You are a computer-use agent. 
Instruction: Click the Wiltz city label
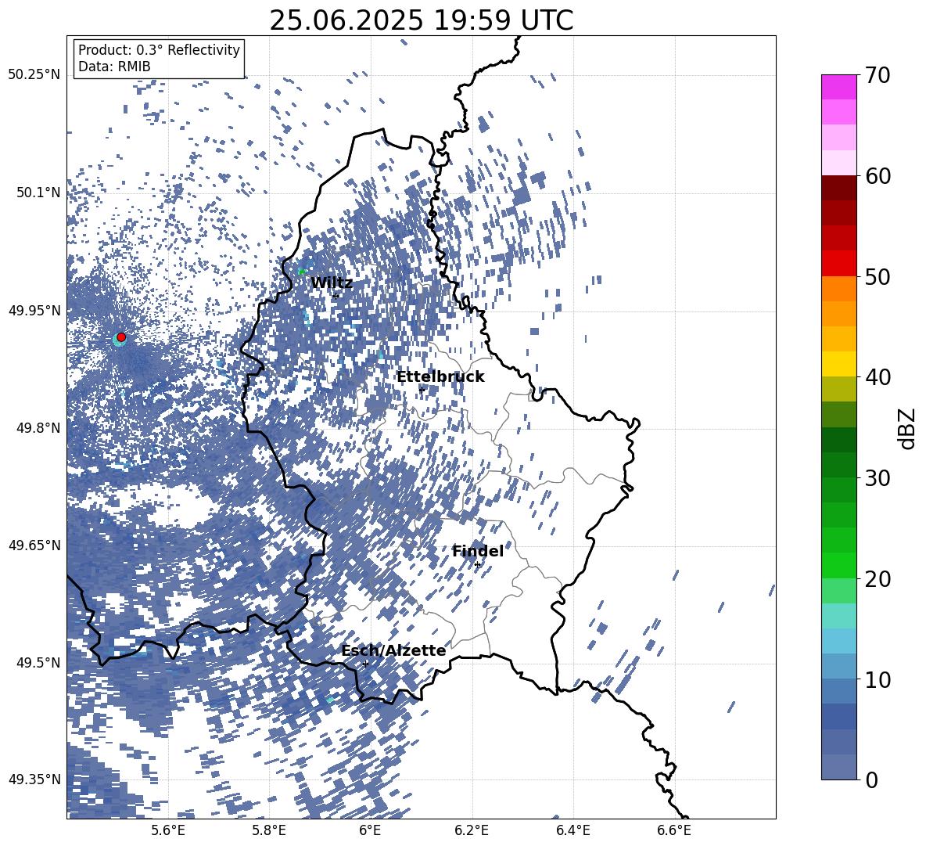pos(332,283)
